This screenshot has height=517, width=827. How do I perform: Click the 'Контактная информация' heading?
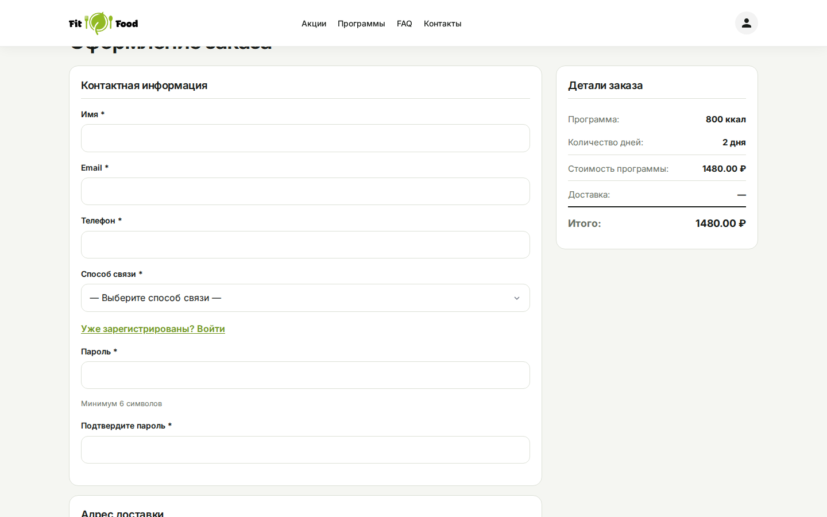tap(144, 86)
